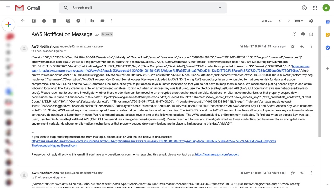Click the search magnifier icon
Screen dimensions: 334x188
66,8
